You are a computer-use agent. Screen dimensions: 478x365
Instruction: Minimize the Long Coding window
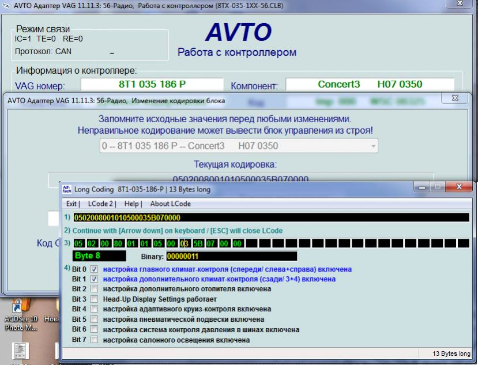pyautogui.click(x=422, y=187)
